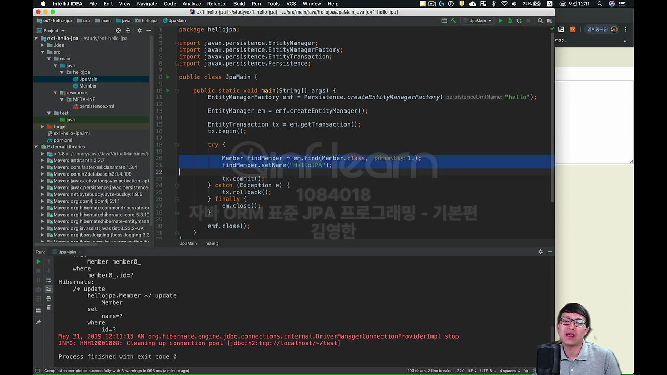
Task: Click the run gutter arrow beside class JpaMain
Action: pyautogui.click(x=168, y=77)
